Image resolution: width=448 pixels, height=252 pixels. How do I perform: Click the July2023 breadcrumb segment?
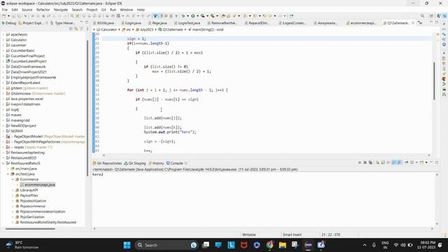pyautogui.click(x=144, y=29)
